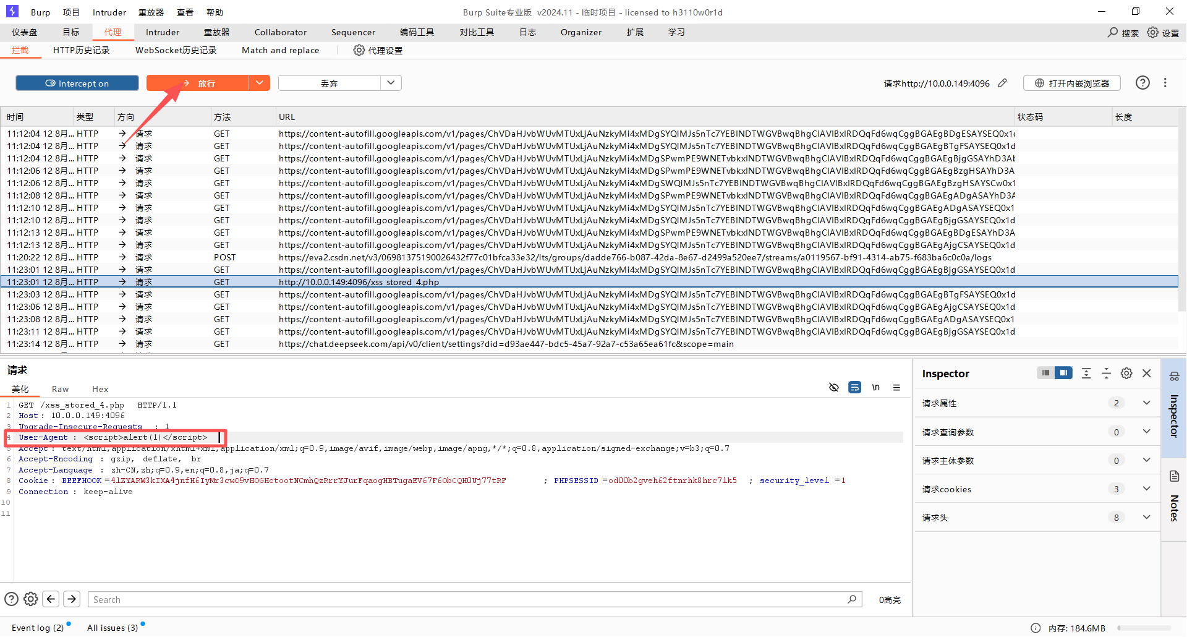
Task: Click the 丢弃 drop button
Action: (x=330, y=83)
